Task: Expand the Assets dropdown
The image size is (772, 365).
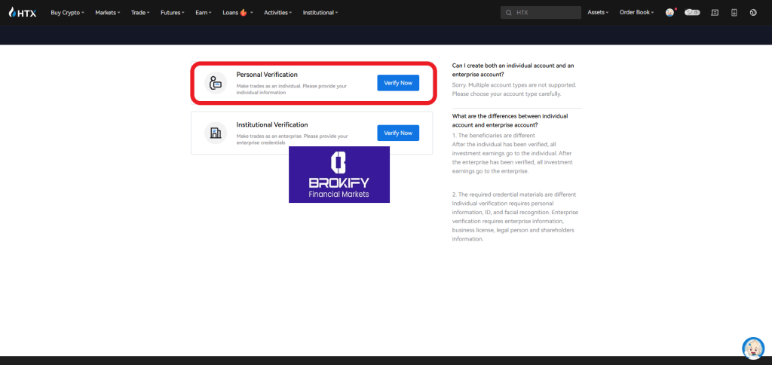Action: pyautogui.click(x=598, y=13)
